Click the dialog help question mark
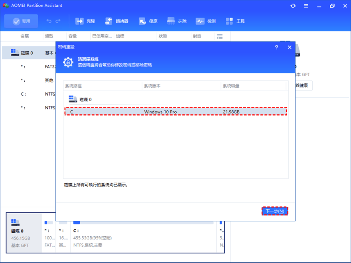 pos(276,47)
